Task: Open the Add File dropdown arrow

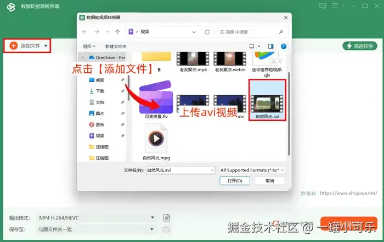Action: (46, 45)
